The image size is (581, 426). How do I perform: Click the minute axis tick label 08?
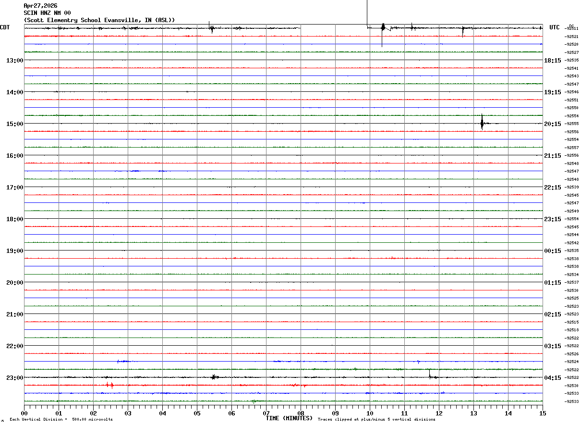(x=301, y=413)
